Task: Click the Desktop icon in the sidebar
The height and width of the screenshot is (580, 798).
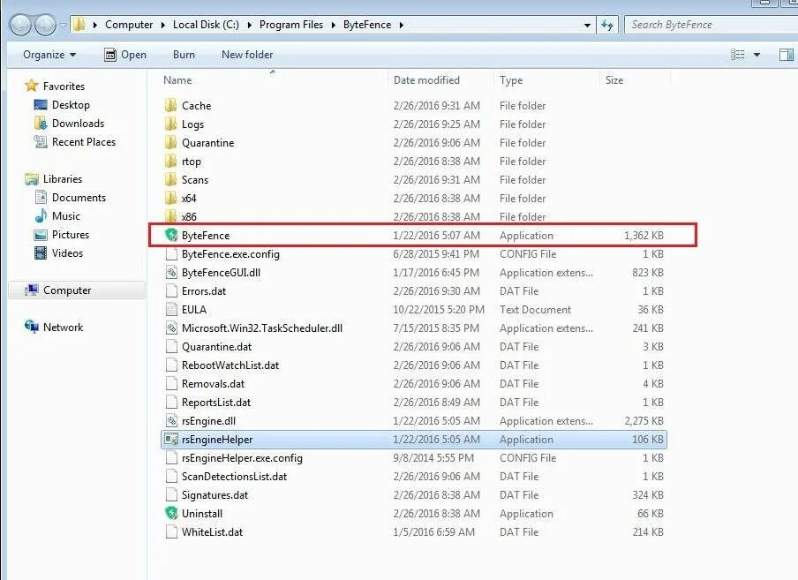Action: (41, 105)
